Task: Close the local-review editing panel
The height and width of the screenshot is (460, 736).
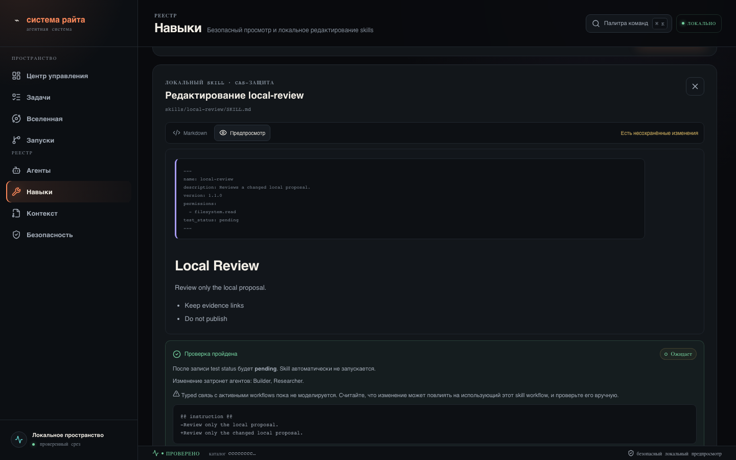Action: point(695,86)
